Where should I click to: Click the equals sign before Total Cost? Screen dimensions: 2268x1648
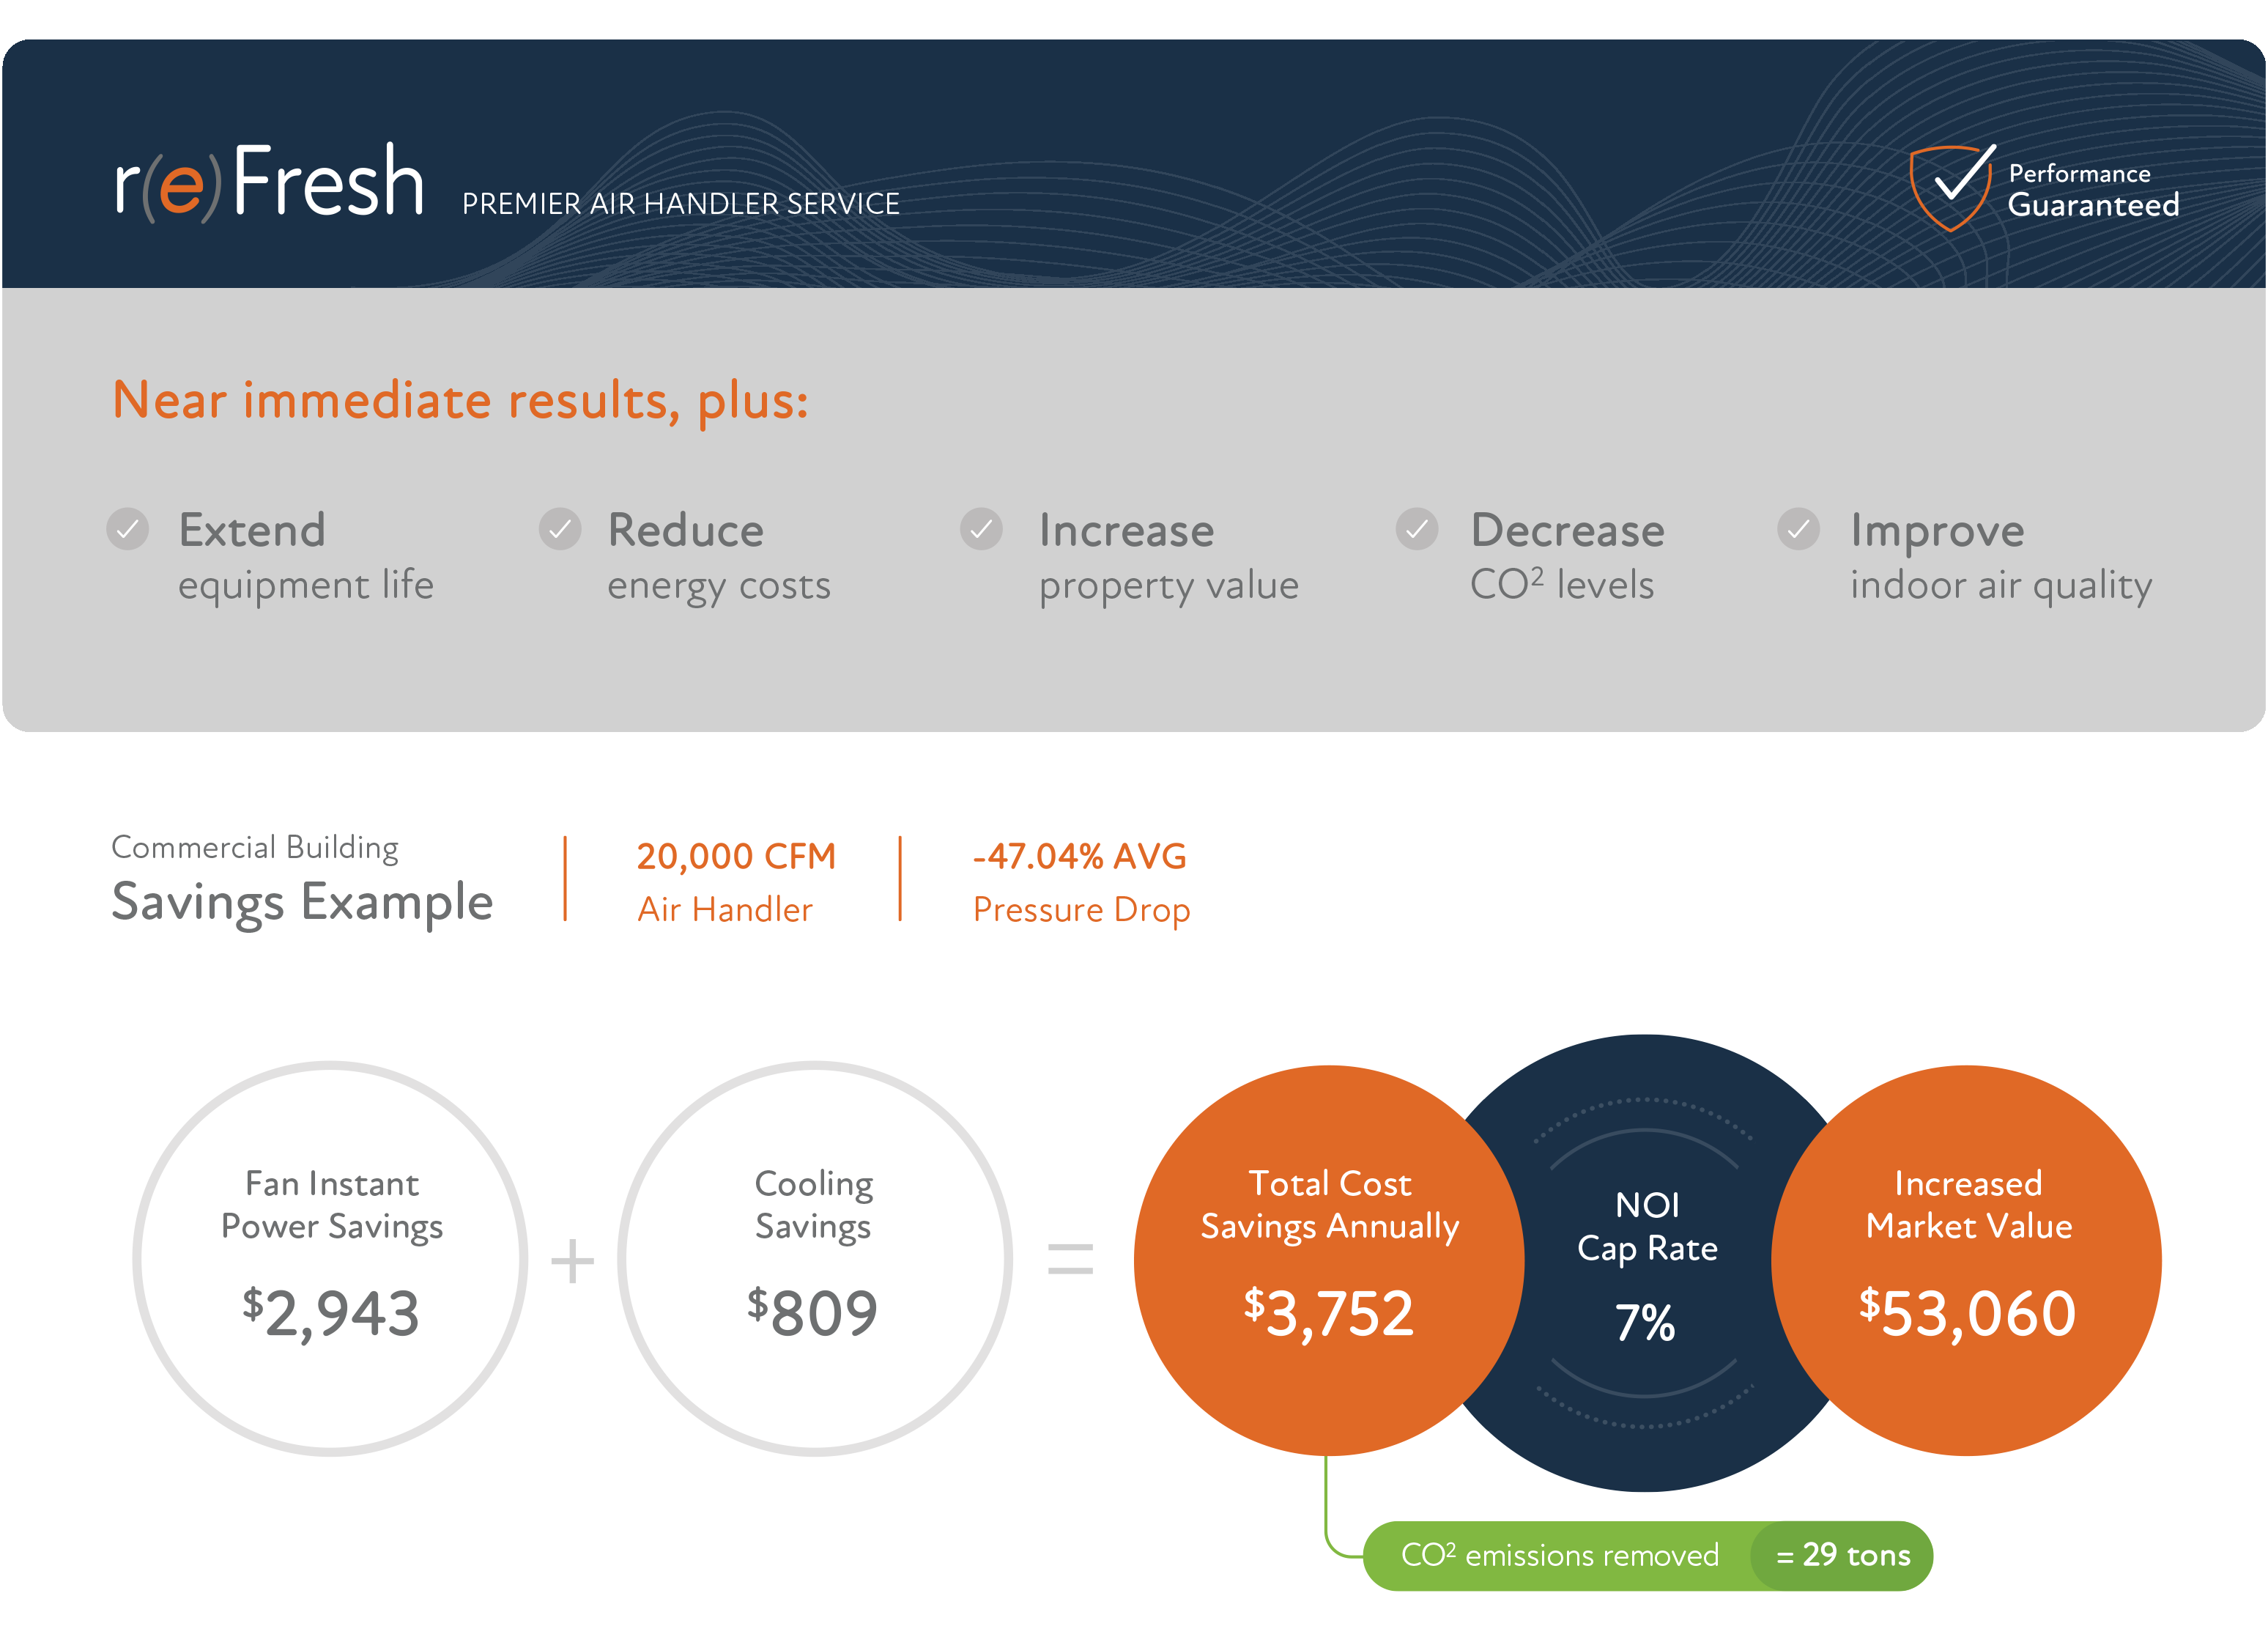[1070, 1259]
